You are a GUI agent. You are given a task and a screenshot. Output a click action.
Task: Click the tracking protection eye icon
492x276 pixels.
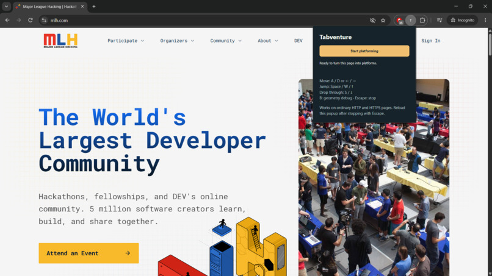372,20
